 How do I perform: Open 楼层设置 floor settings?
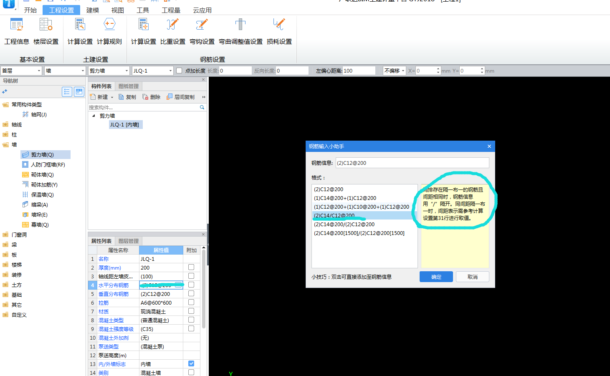pos(46,31)
